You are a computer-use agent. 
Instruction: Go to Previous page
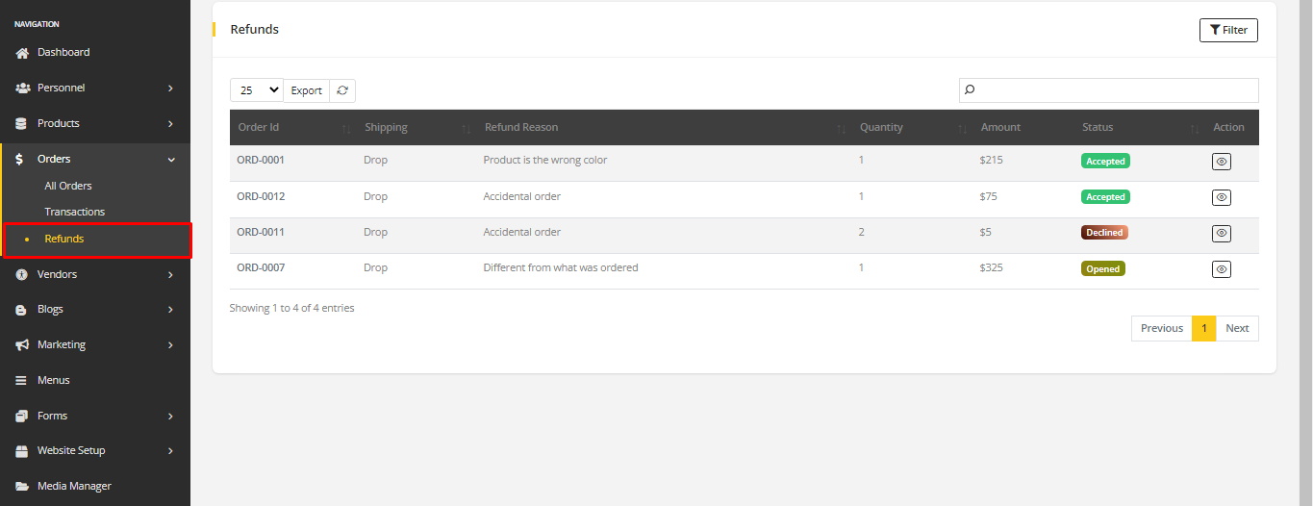point(1162,328)
